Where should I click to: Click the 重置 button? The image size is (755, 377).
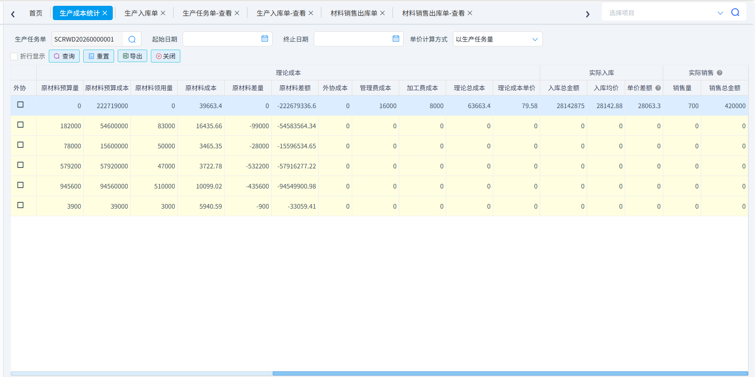(x=98, y=56)
